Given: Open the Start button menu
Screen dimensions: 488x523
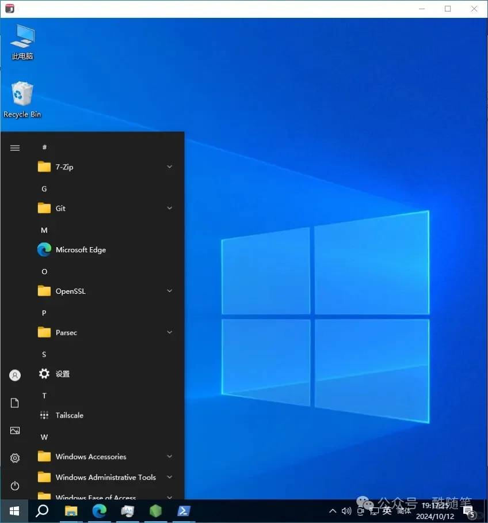Looking at the screenshot, I should (13, 511).
